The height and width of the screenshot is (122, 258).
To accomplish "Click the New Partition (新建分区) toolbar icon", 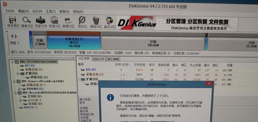I will click(68, 22).
